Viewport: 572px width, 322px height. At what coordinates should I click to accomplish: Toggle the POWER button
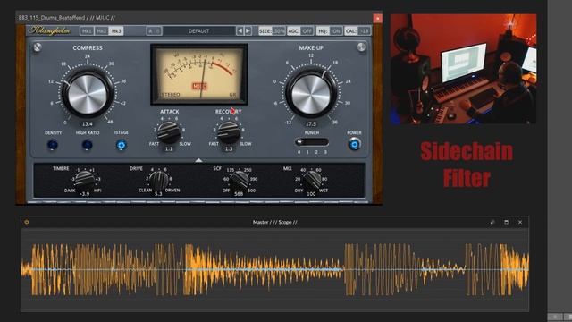coord(354,145)
